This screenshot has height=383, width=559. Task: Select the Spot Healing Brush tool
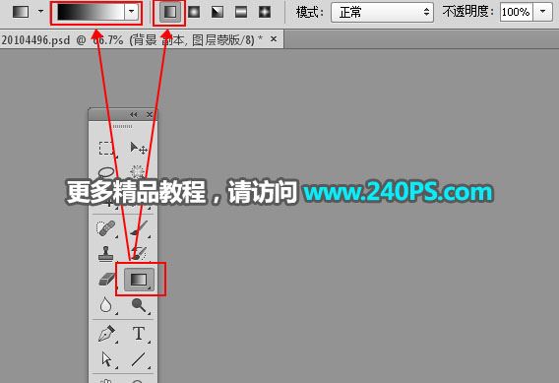click(105, 228)
